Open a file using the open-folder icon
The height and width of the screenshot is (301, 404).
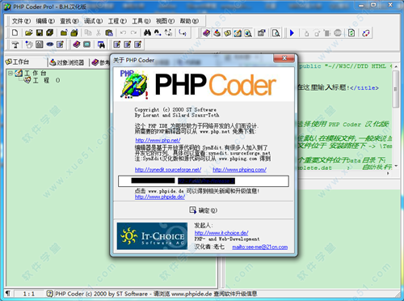tap(29, 33)
